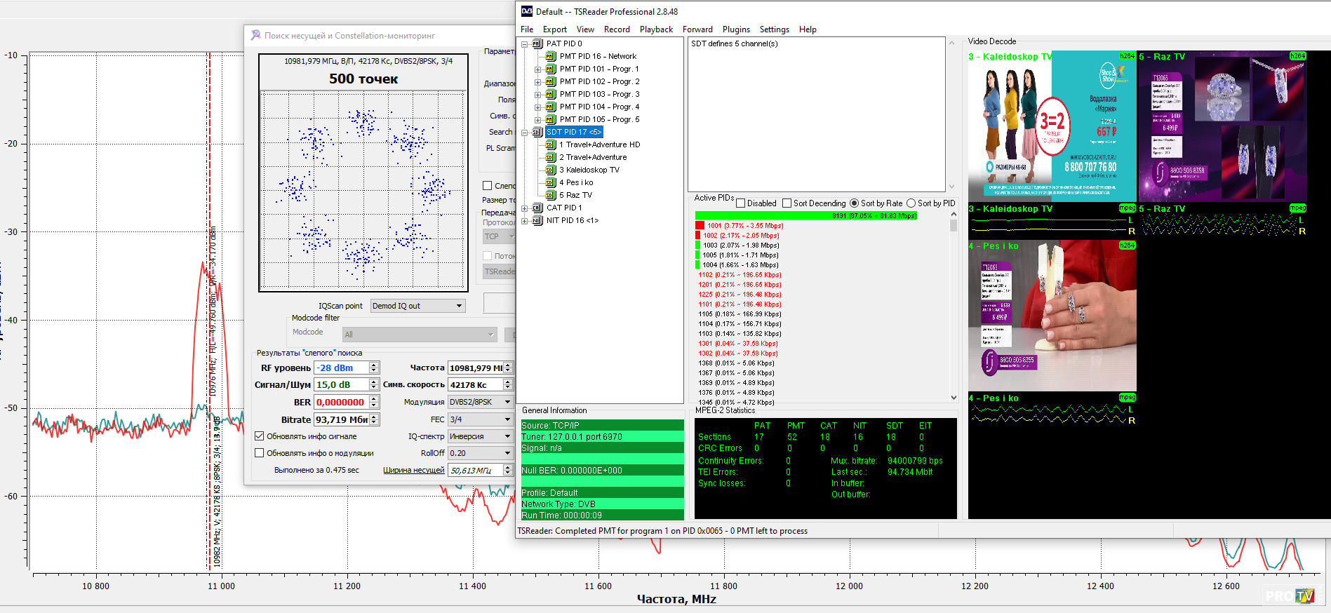Click the PMT PID 16 Network icon
The height and width of the screenshot is (613, 1331).
coord(551,56)
